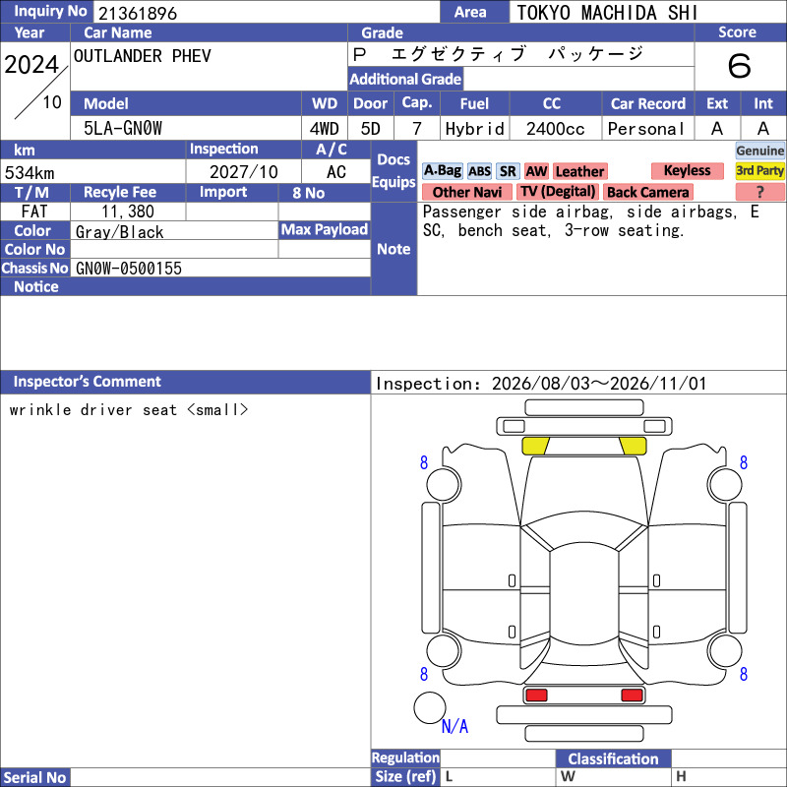Click the TV (Degital) badge
This screenshot has height=787, width=787.
[558, 192]
